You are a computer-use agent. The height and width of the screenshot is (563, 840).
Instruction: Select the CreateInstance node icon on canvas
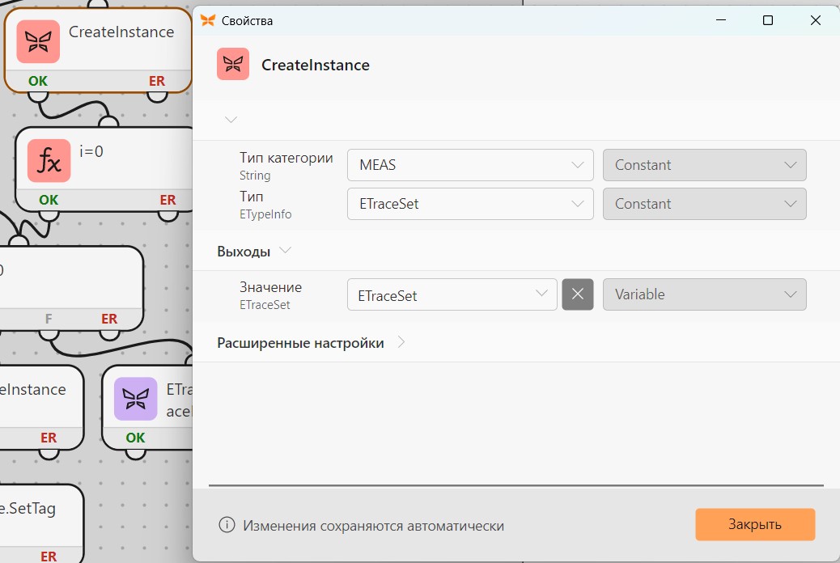click(x=38, y=41)
